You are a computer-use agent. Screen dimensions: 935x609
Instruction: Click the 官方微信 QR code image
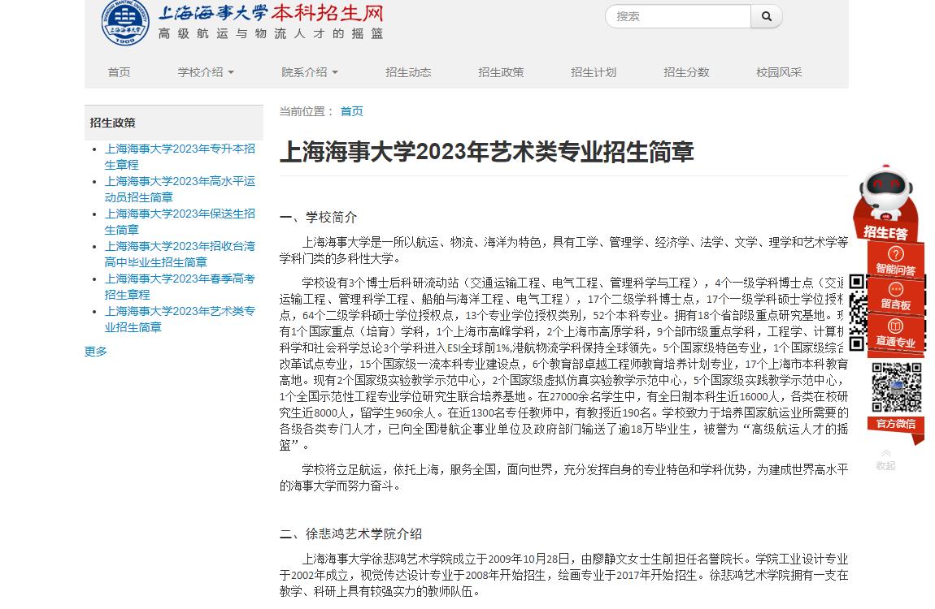pyautogui.click(x=896, y=387)
